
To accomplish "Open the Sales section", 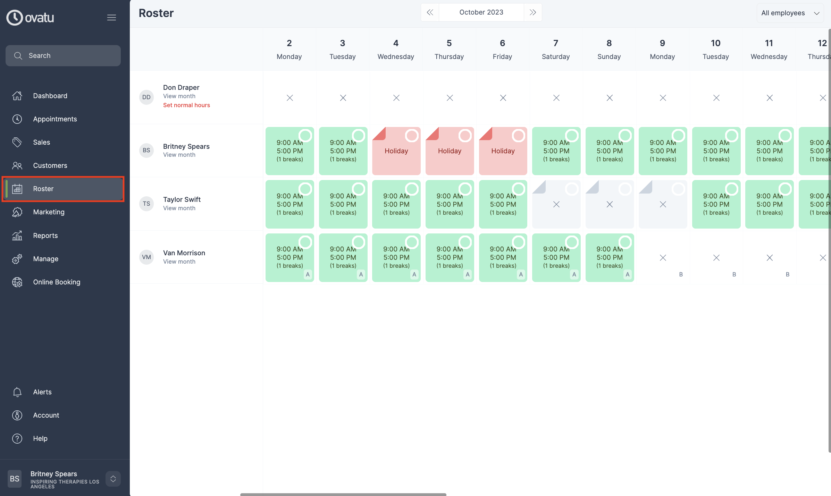I will (41, 142).
